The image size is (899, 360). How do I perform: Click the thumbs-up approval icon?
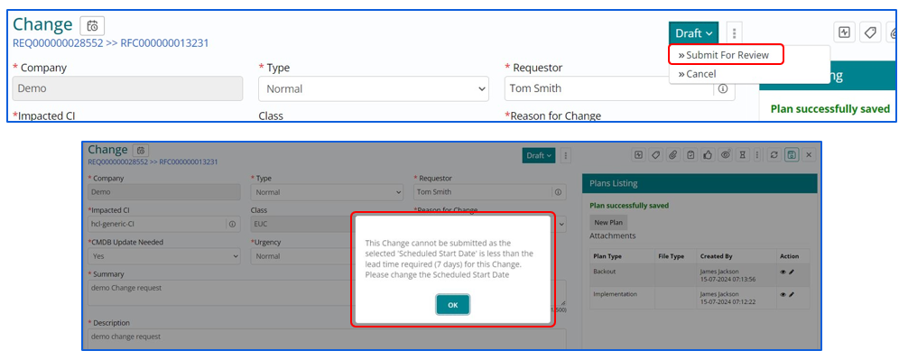click(x=708, y=155)
